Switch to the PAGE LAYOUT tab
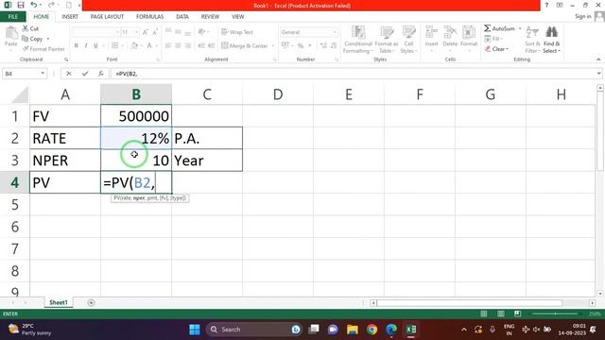Image resolution: width=605 pixels, height=340 pixels. pyautogui.click(x=107, y=17)
